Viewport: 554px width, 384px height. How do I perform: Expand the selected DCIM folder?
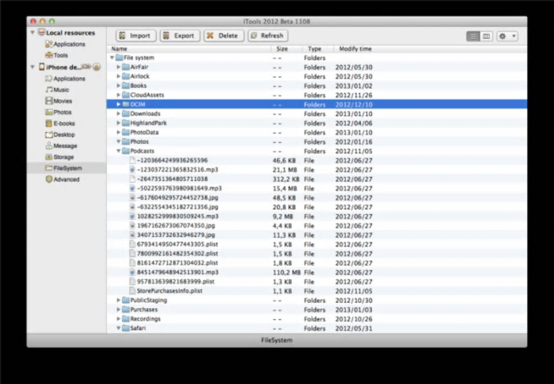118,104
